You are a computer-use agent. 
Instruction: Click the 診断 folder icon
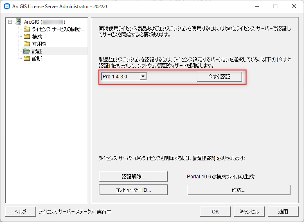coord(27,59)
